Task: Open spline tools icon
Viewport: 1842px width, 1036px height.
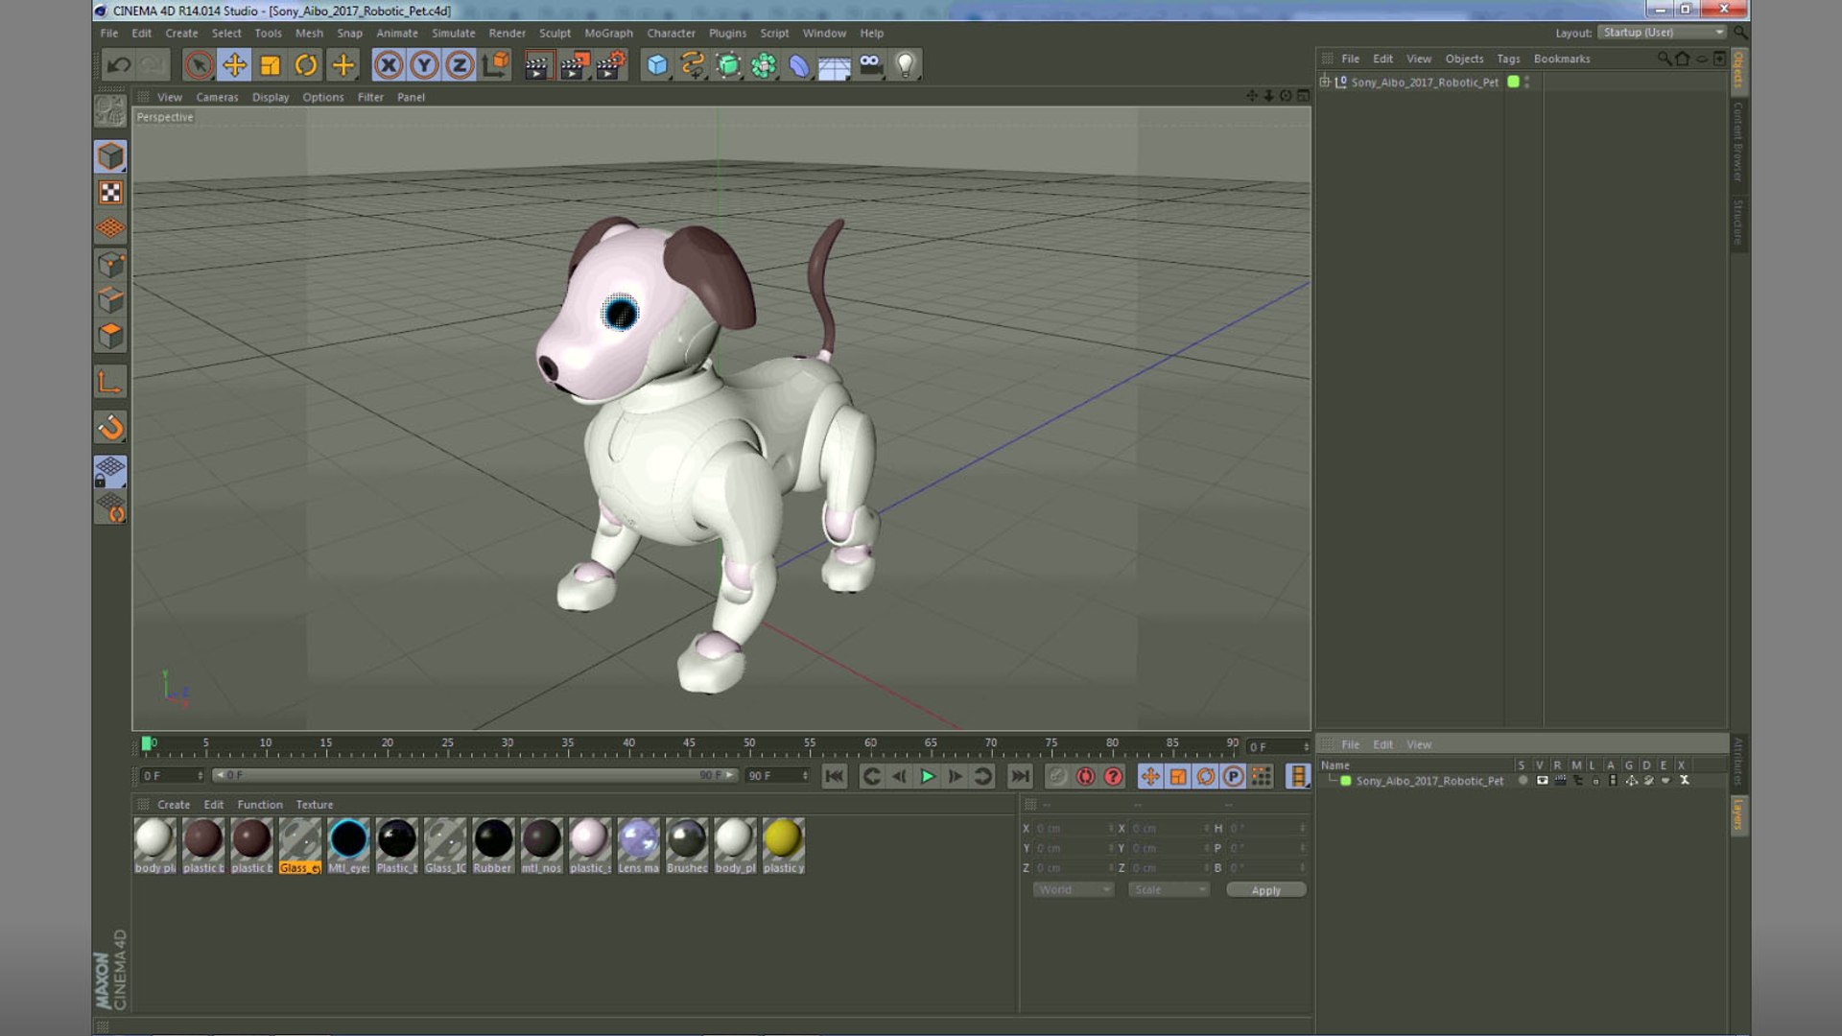Action: pyautogui.click(x=693, y=65)
